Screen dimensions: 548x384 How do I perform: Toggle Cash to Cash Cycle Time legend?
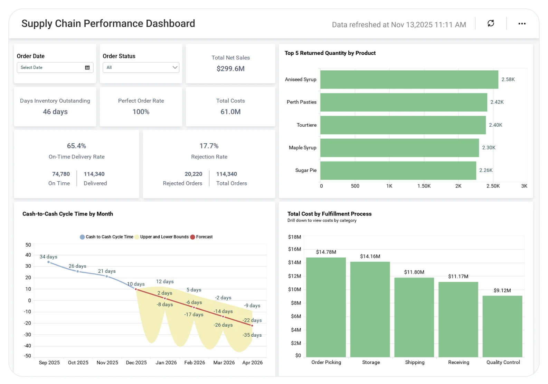point(106,237)
